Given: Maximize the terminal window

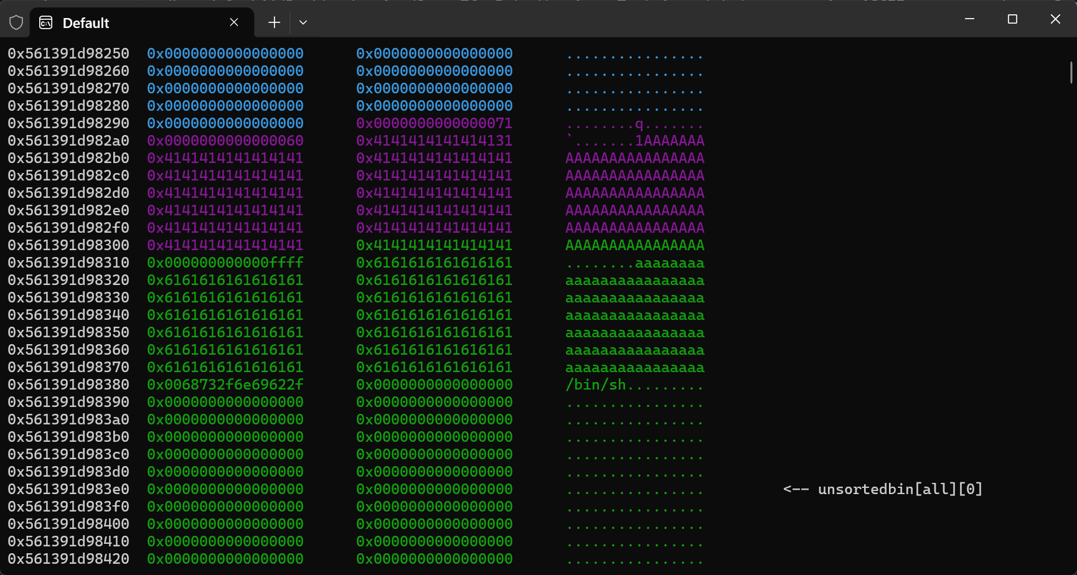Looking at the screenshot, I should tap(1012, 19).
